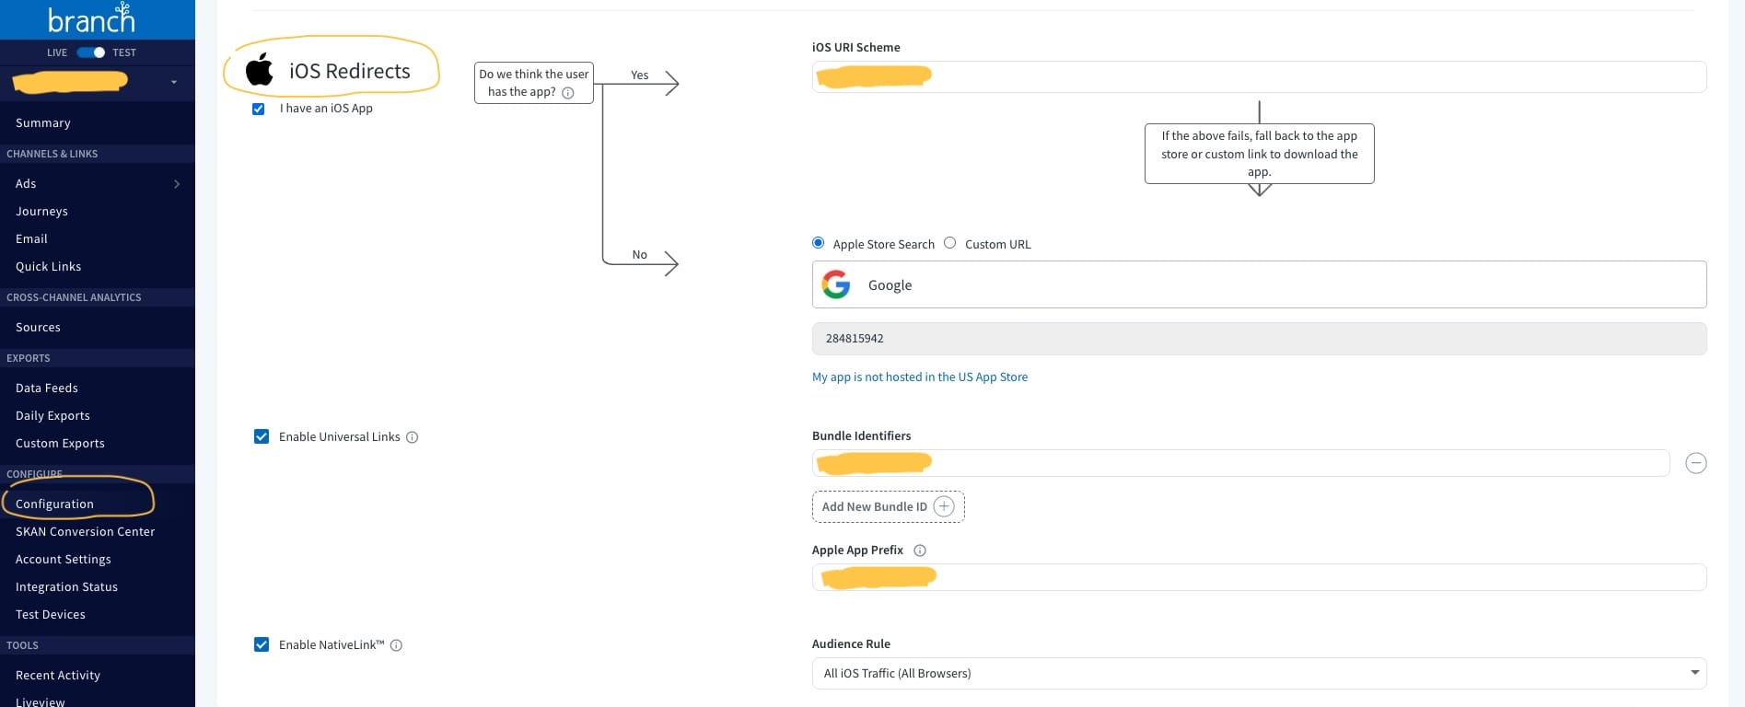Viewport: 1745px width, 707px height.
Task: Disable the Enable Universal Links checkbox
Action: pos(262,436)
